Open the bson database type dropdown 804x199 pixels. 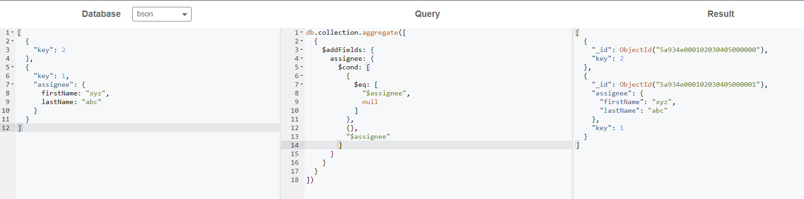point(161,14)
